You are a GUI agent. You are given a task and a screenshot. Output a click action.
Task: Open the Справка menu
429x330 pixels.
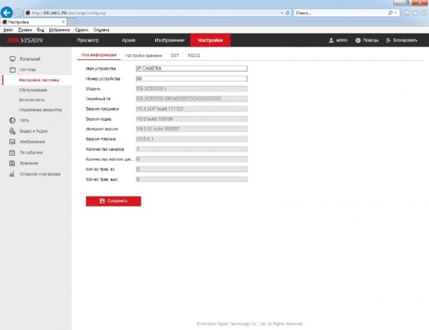(102, 30)
